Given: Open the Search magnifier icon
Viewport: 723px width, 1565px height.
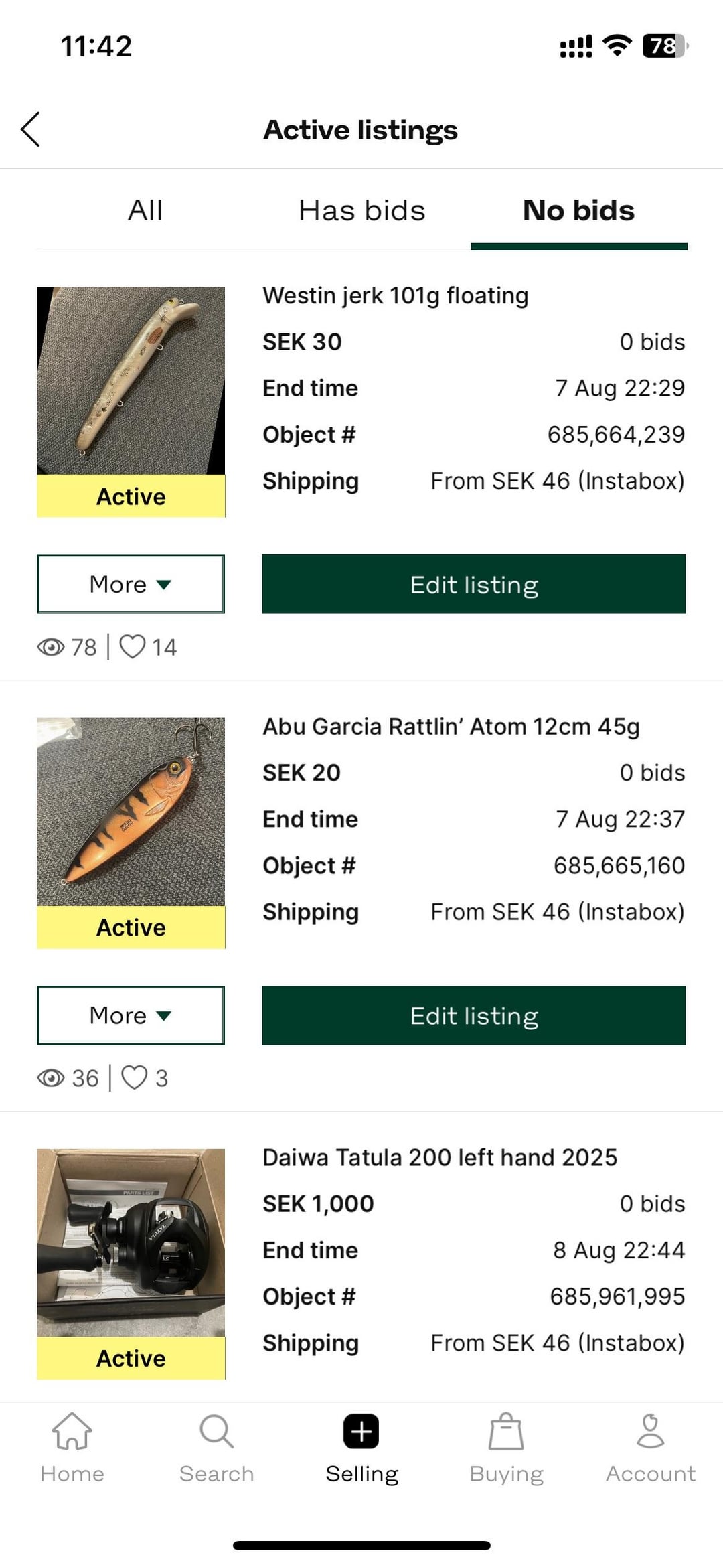Looking at the screenshot, I should pos(216,1432).
